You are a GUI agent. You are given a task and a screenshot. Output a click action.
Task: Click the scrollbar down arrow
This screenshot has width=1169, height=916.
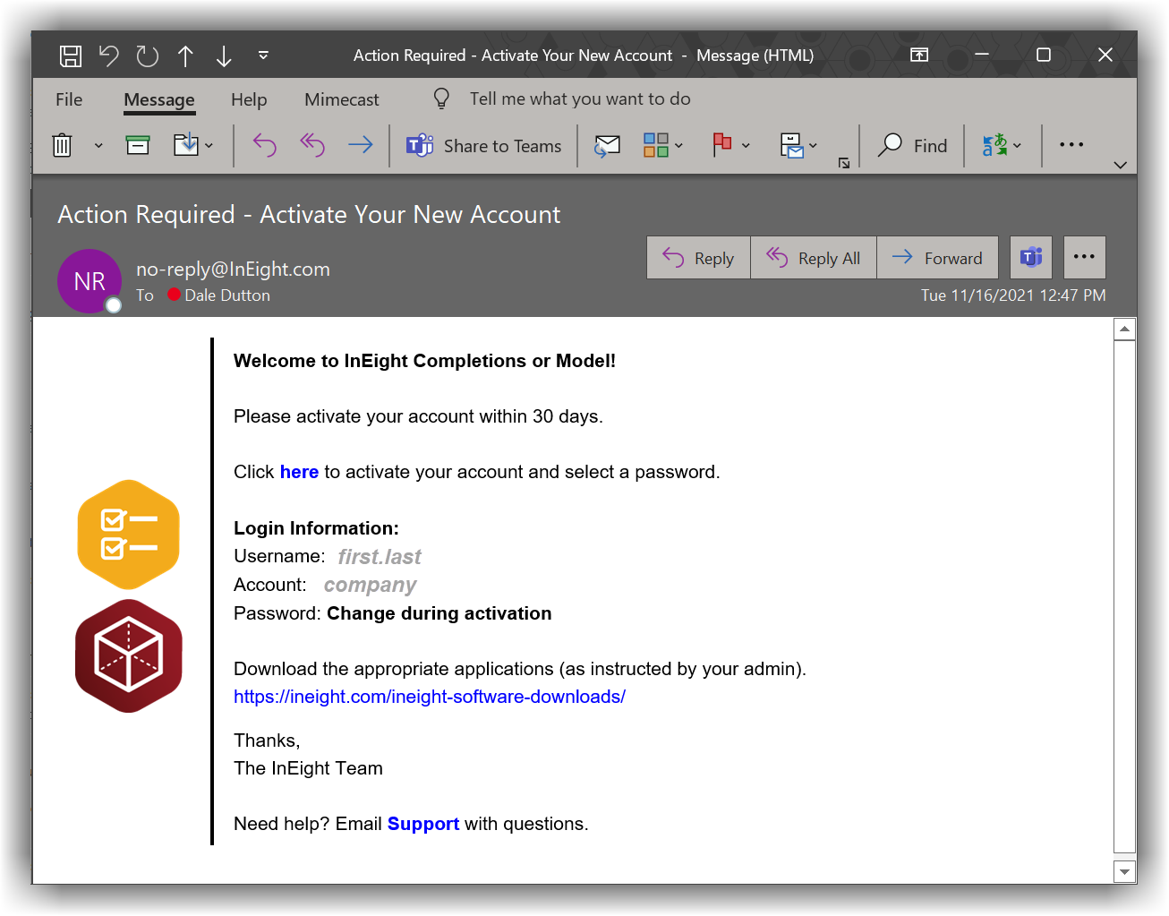[1125, 871]
